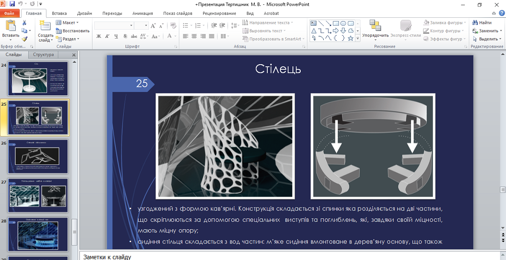Switch to the Вставка ribbon tab
The width and height of the screenshot is (506, 260).
[59, 13]
